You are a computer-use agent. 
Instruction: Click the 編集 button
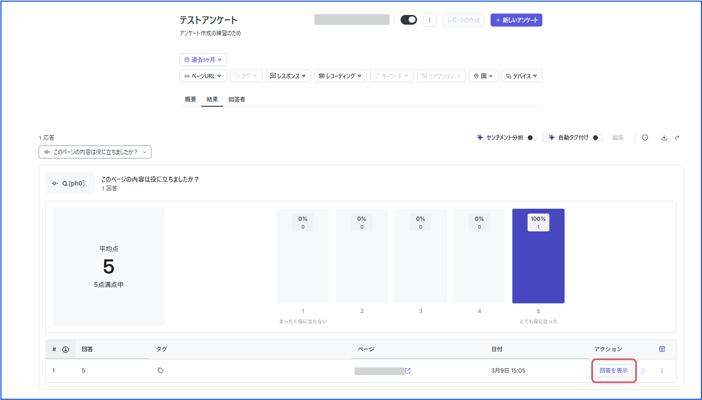pos(618,138)
